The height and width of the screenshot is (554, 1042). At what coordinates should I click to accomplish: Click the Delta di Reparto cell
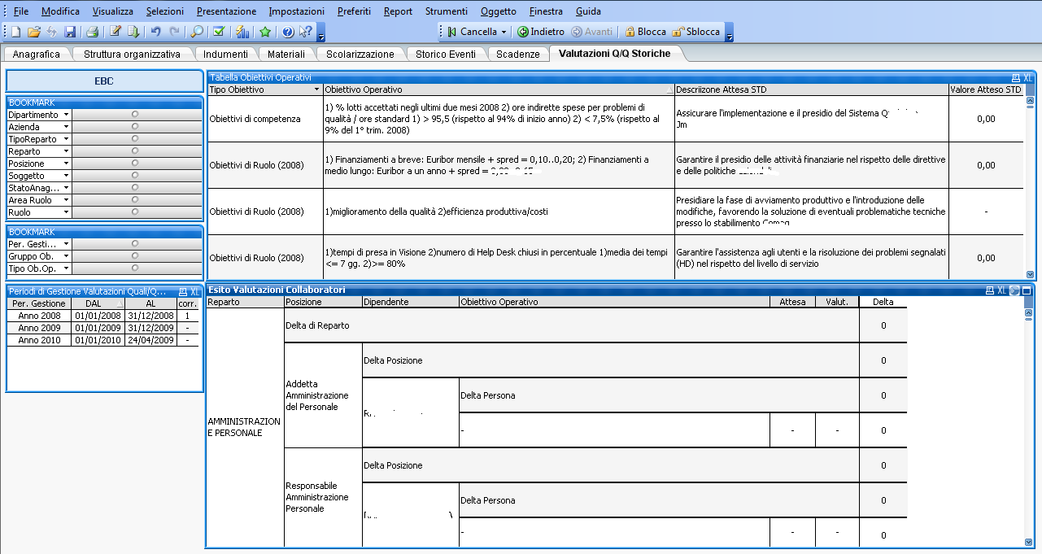pyautogui.click(x=571, y=325)
